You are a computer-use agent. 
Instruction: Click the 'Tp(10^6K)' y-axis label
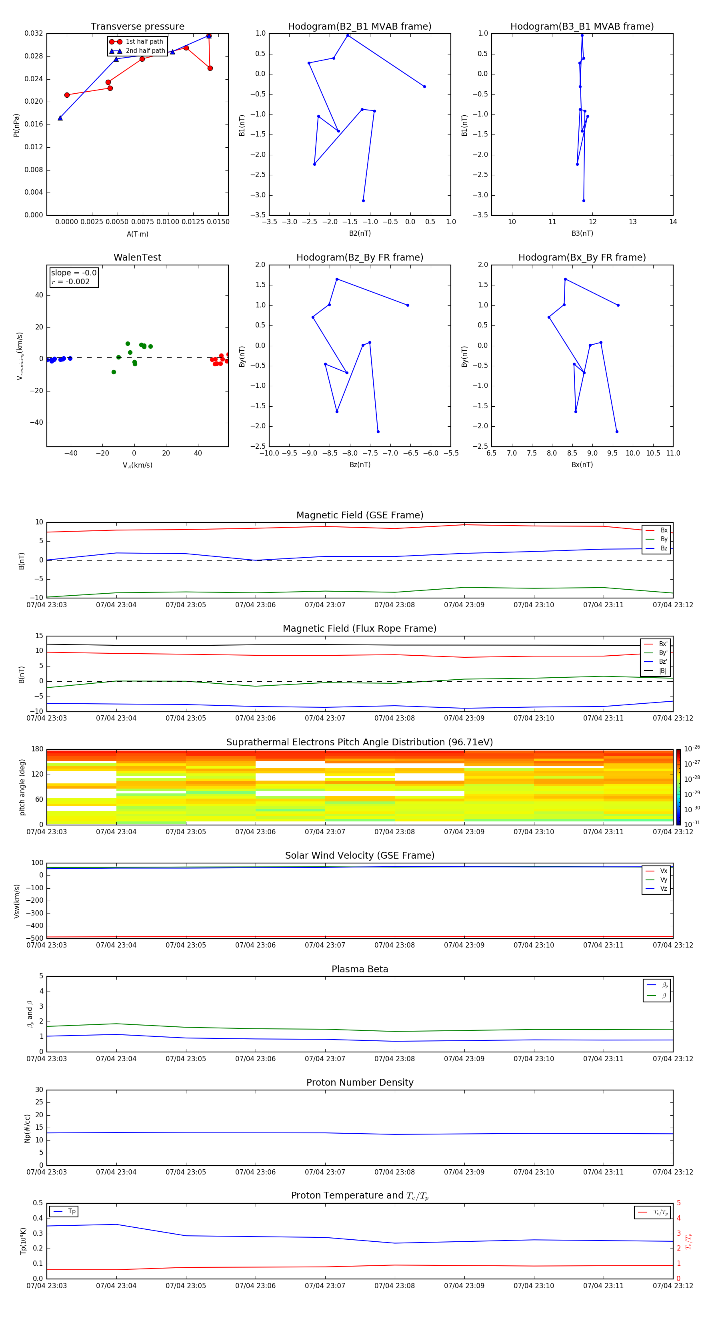click(23, 1241)
